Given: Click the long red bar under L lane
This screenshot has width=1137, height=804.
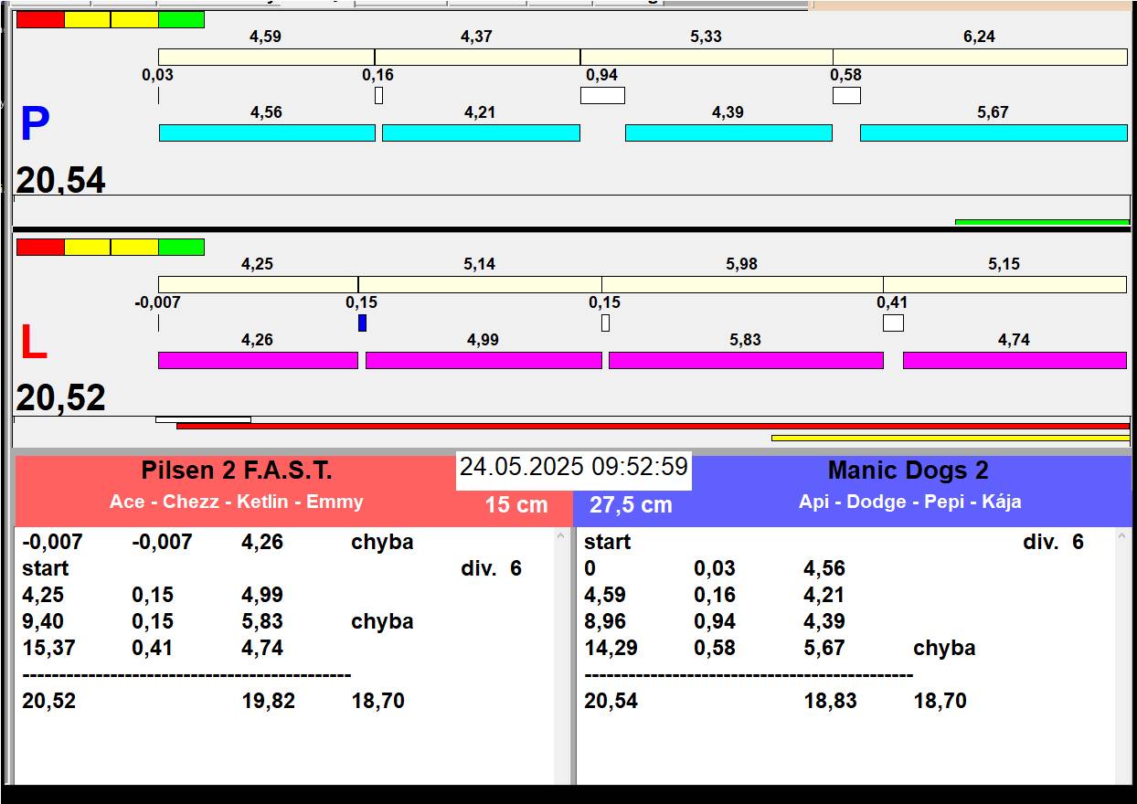Looking at the screenshot, I should [x=653, y=426].
